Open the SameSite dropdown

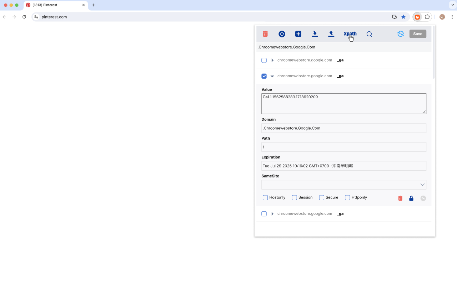[x=422, y=185]
